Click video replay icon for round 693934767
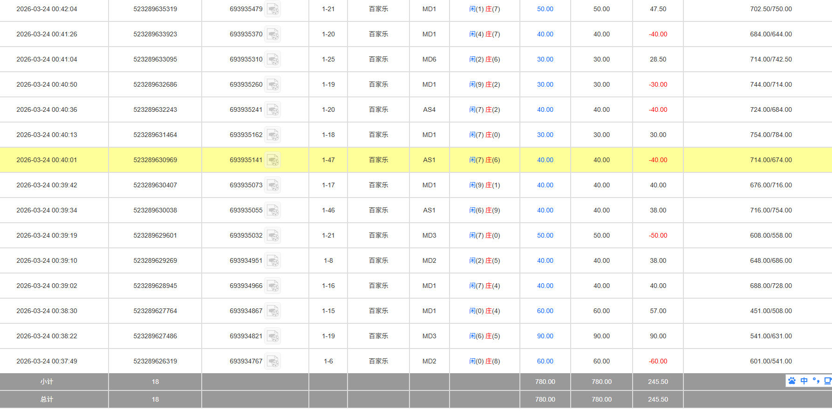The image size is (832, 417). [273, 362]
